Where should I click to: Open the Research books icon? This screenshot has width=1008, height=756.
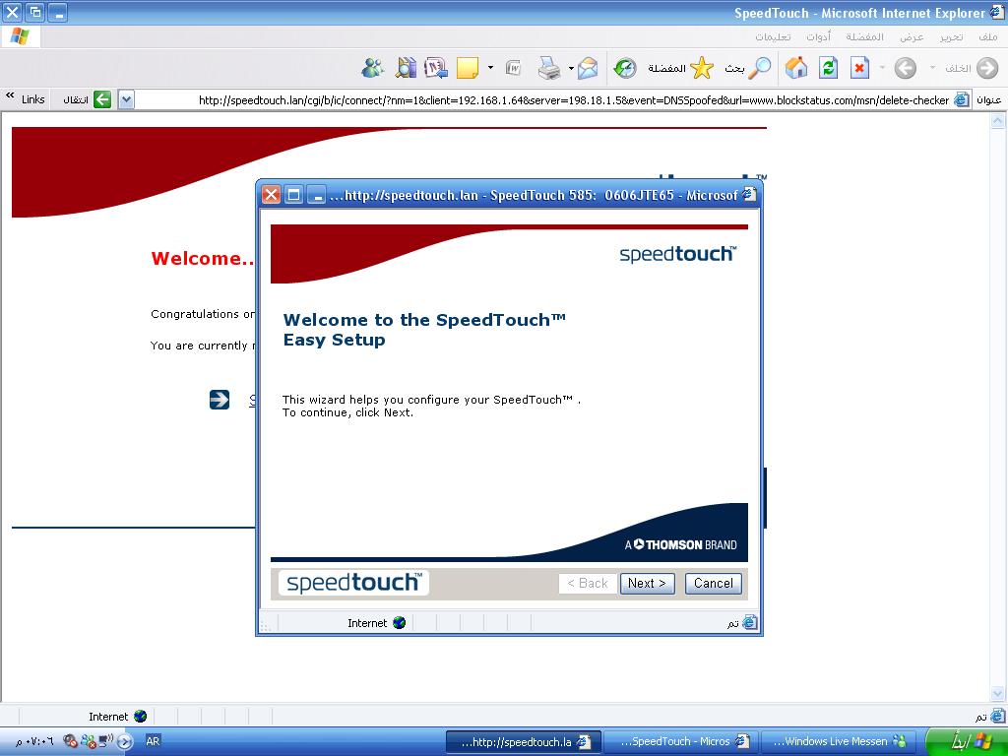406,68
